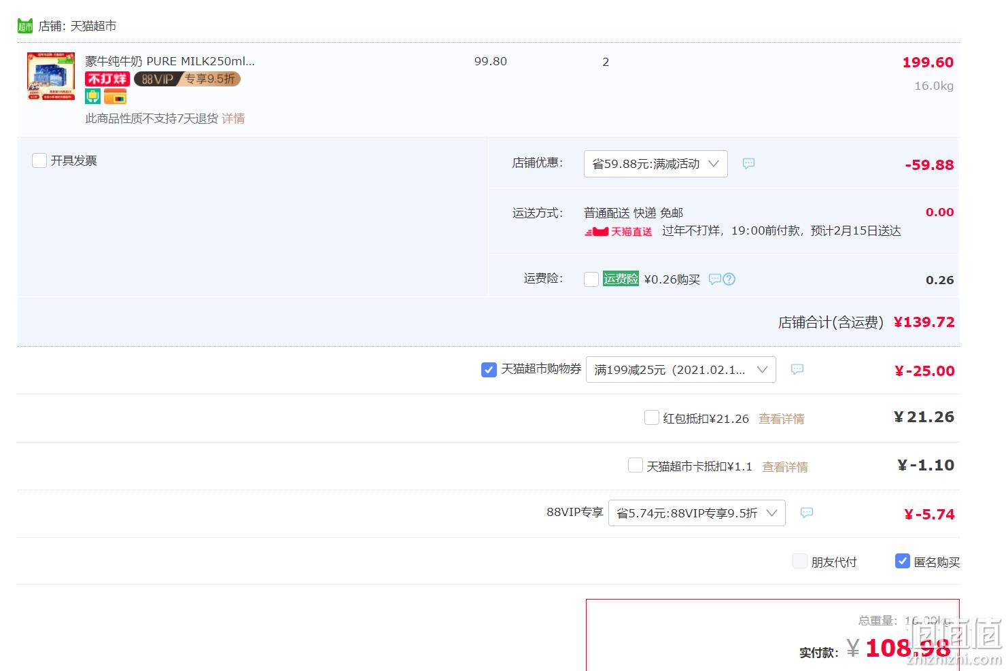Click the quantity value 2
The height and width of the screenshot is (671, 1008).
point(606,62)
